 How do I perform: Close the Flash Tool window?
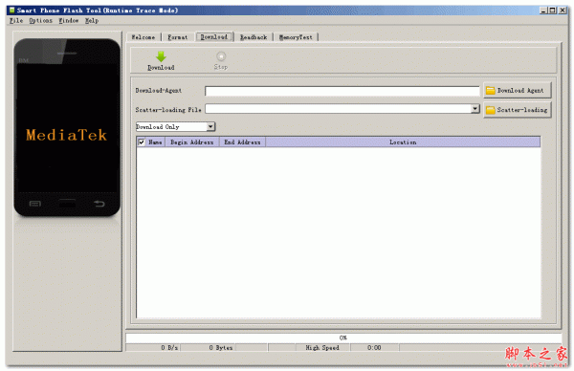click(563, 11)
